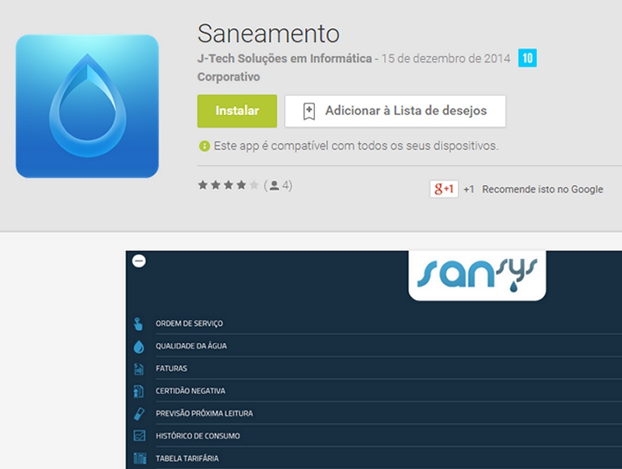Select HISTÓRICO DE CONSUMO menu entry
The height and width of the screenshot is (469, 622).
pos(197,436)
